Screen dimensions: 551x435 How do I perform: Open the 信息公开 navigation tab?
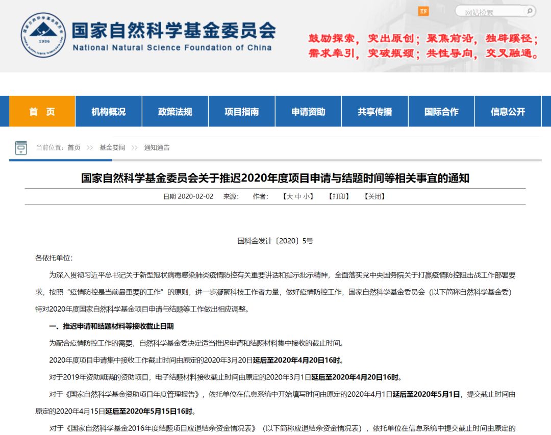click(x=508, y=111)
